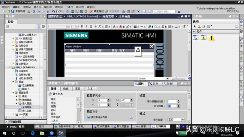Select the pointer tool in toolbox options

[x=195, y=27]
